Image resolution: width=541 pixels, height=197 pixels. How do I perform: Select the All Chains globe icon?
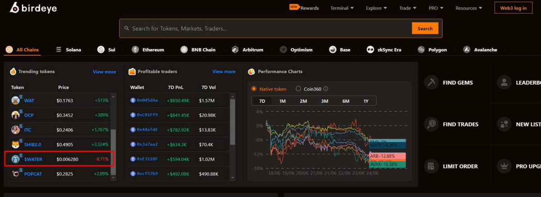pyautogui.click(x=9, y=50)
